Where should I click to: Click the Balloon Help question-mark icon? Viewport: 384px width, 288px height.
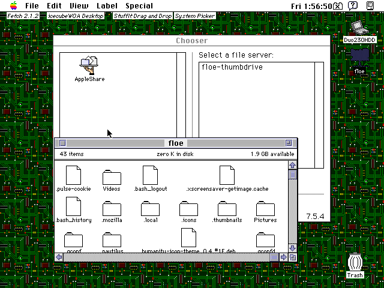tap(353, 5)
